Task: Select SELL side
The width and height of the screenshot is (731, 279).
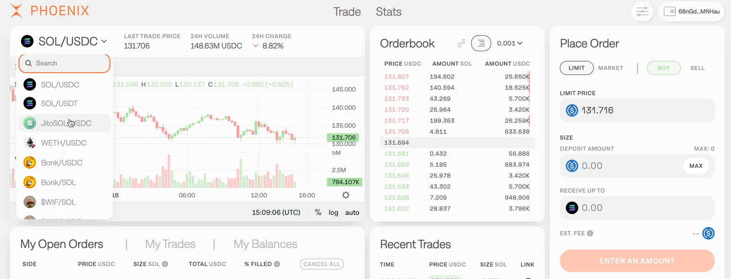Action: 697,68
